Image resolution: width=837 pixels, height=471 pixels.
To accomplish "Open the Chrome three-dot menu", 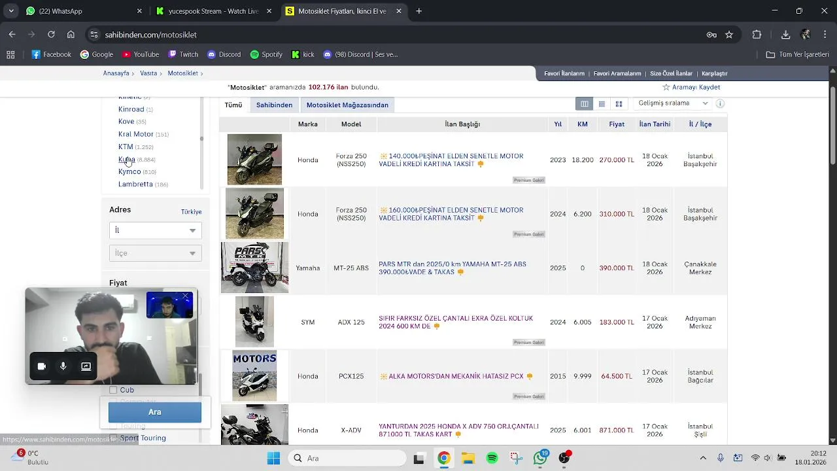I will pos(825,35).
